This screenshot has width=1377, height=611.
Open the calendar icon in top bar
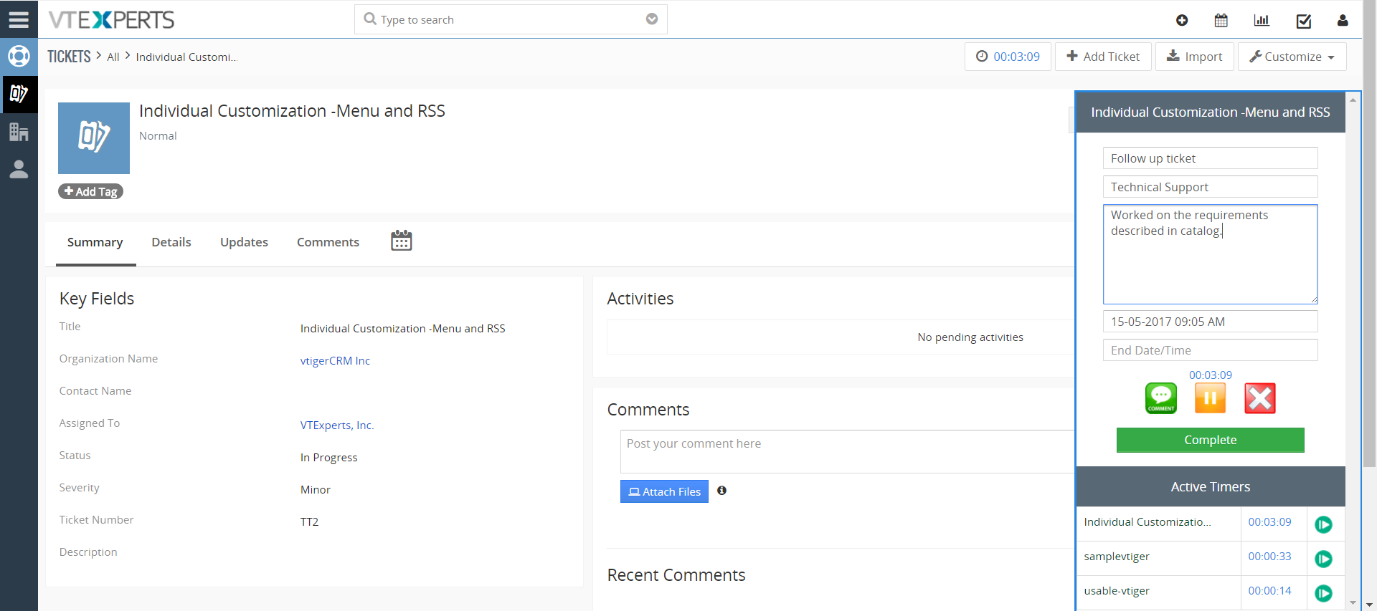pyautogui.click(x=1221, y=20)
